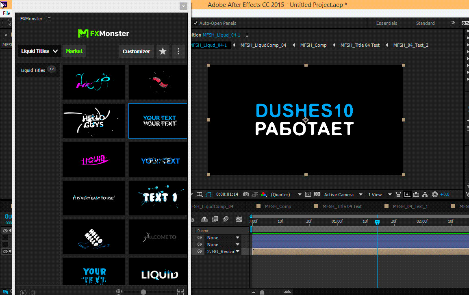Toggle Pixel Aspect Ratio Correction icon
Screen dimensions: 469x295
point(398,195)
